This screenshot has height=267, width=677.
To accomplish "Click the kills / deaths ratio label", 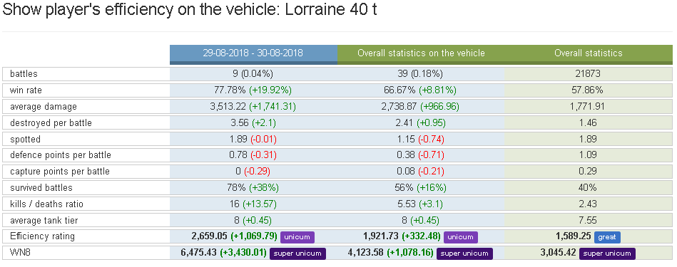I will click(x=46, y=204).
